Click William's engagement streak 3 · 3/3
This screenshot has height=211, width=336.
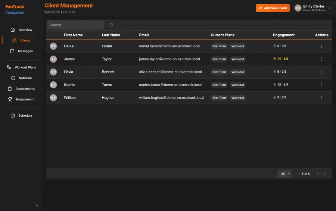click(x=280, y=97)
